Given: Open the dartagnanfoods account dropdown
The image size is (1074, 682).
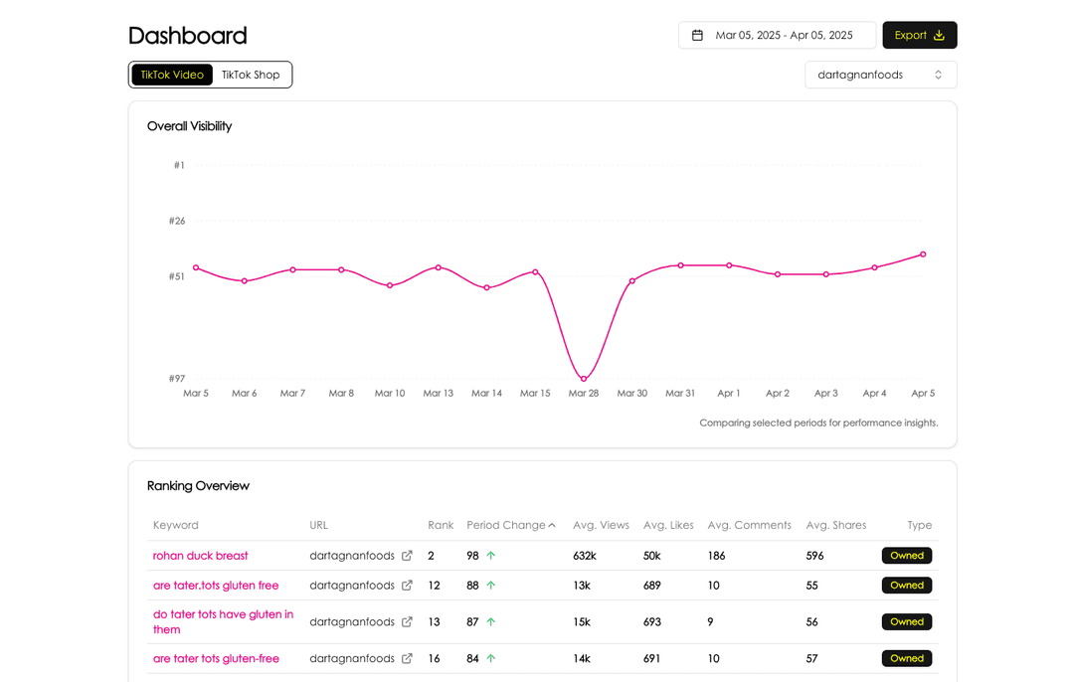Looking at the screenshot, I should point(880,75).
